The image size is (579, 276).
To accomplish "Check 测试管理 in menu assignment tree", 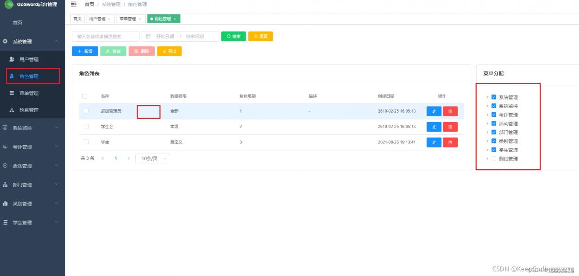I will (x=494, y=159).
